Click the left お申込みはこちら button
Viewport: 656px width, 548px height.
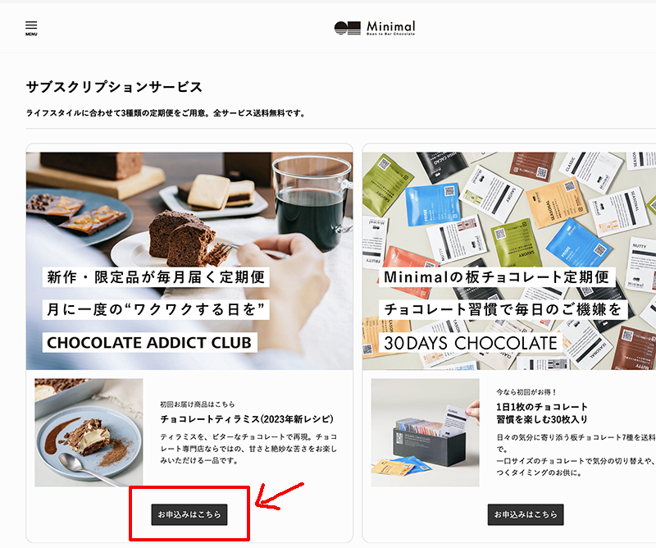(189, 514)
